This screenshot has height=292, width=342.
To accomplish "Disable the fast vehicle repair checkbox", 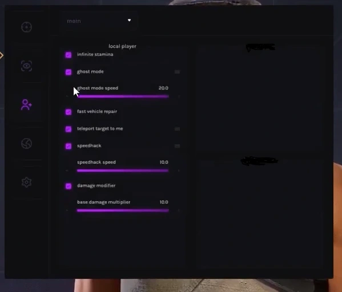I will click(69, 112).
